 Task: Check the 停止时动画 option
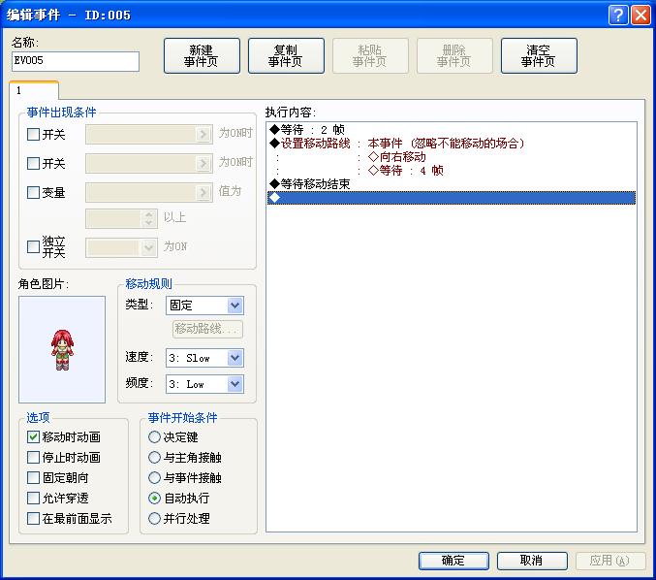(x=33, y=457)
